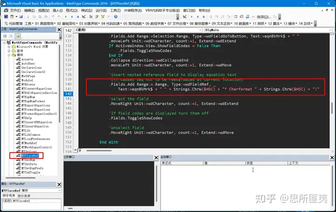
Task: Open the 工具 dropdown in code helper bar
Action: point(29,24)
